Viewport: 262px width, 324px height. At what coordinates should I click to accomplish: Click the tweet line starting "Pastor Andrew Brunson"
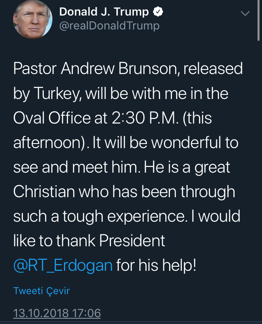click(128, 68)
